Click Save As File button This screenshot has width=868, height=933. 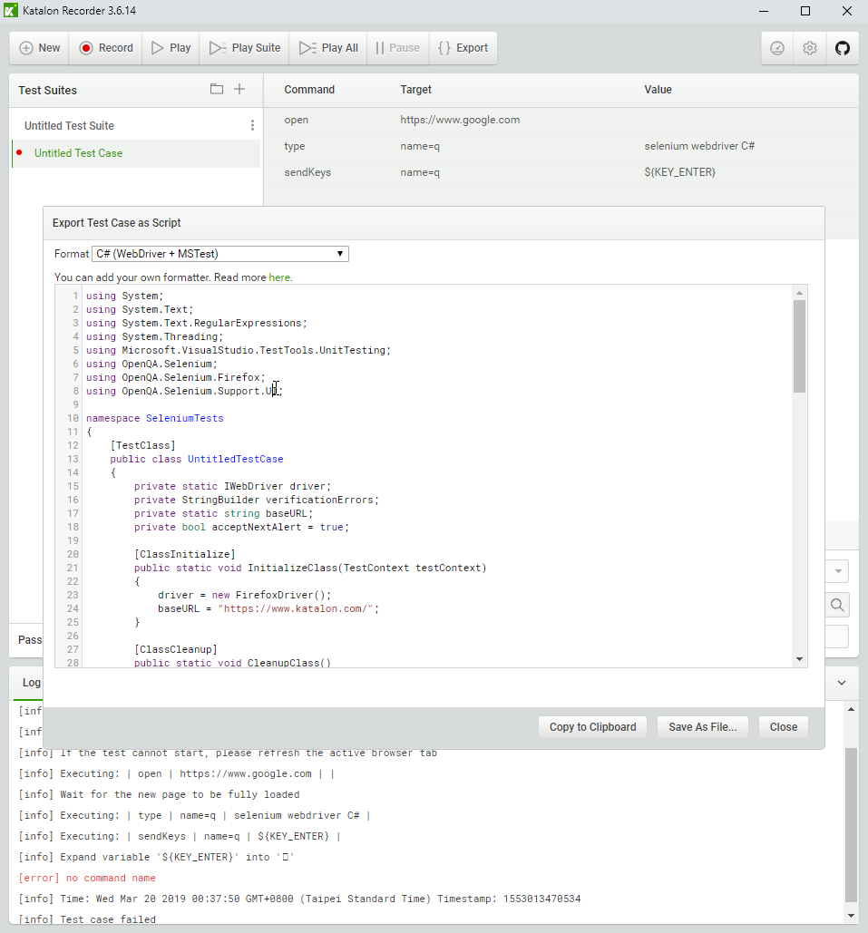tap(703, 727)
